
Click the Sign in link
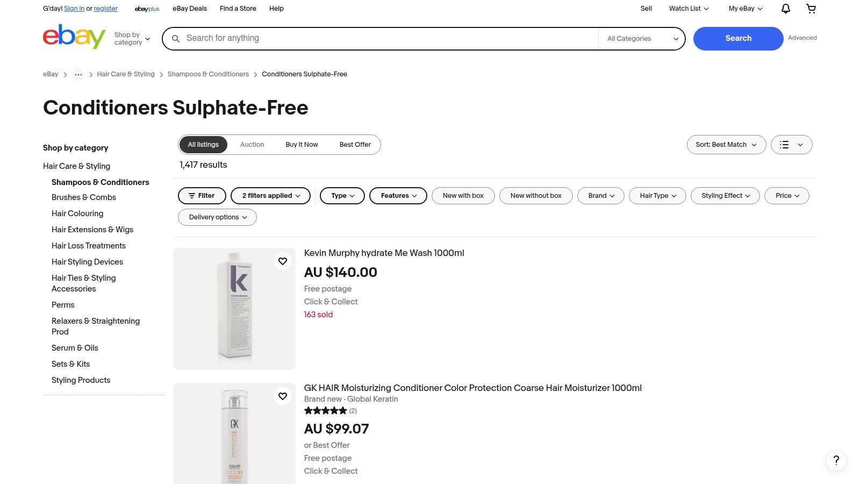point(74,9)
